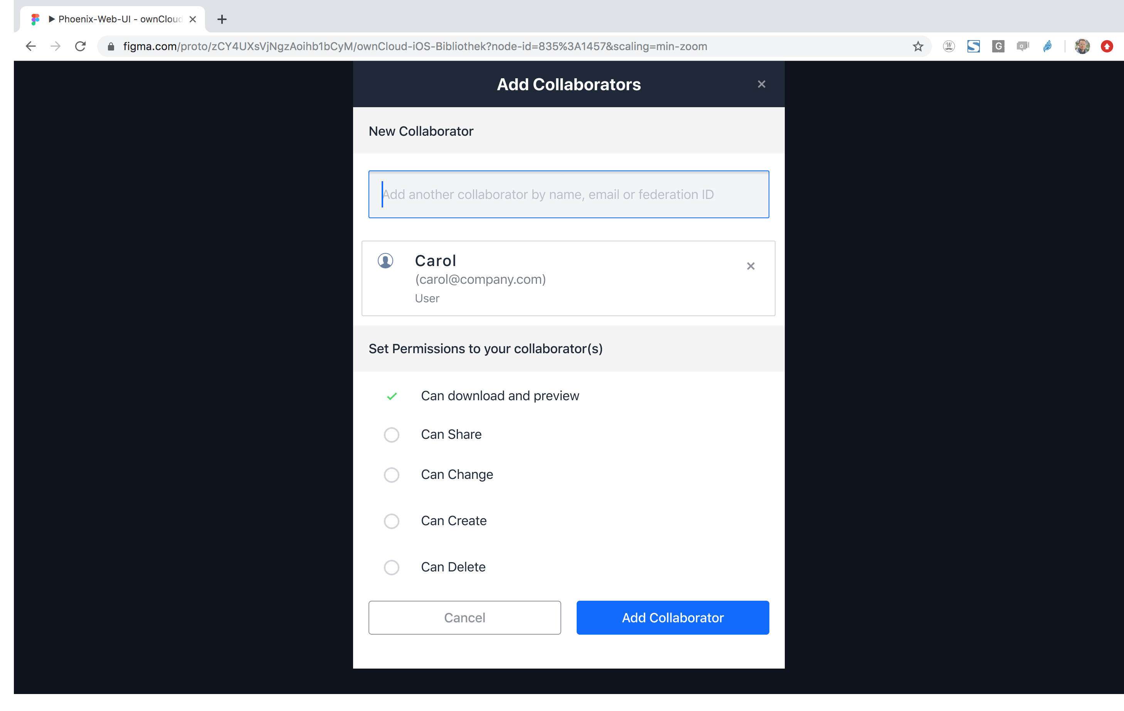Remove Carol from the collaborator list
Viewport: 1124px width, 711px height.
pos(750,266)
